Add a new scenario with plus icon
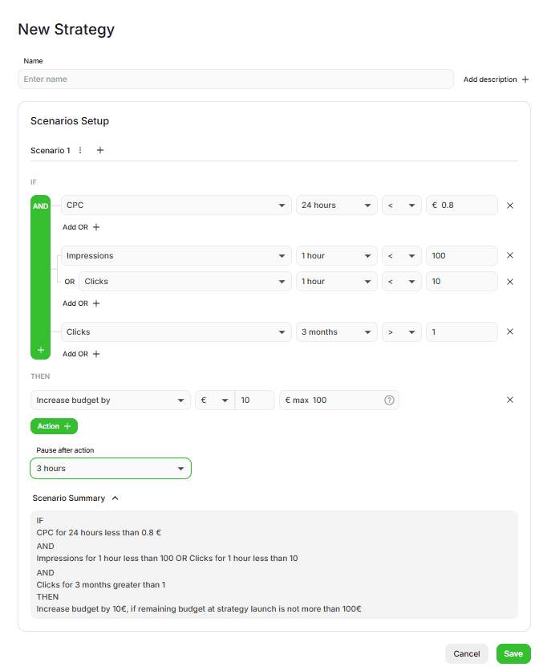Viewport: 543px width, 667px height. coord(100,150)
